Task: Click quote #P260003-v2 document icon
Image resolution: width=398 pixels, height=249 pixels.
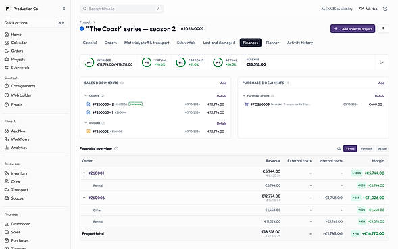Action: [89, 104]
